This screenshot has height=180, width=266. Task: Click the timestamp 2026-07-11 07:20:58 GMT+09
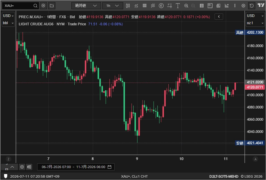point(35,176)
